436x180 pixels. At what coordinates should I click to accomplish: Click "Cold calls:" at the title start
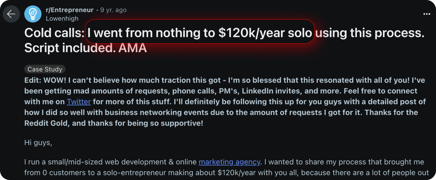pos(54,33)
